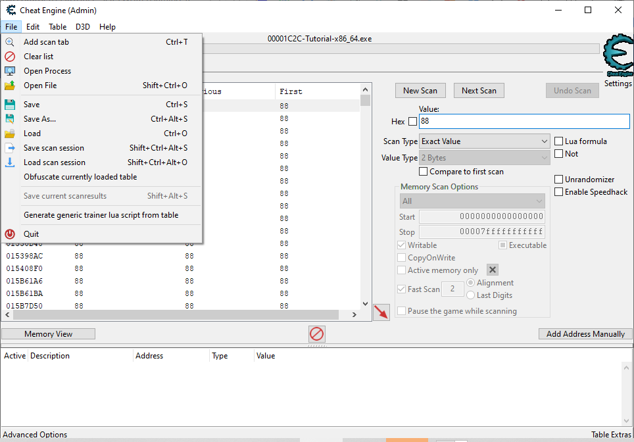This screenshot has width=634, height=442.
Task: Click the Open Process monitor icon
Action: click(10, 71)
